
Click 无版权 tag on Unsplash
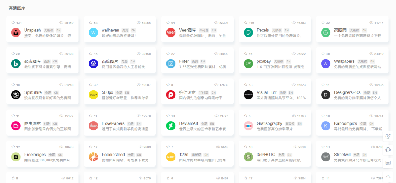pos(48,30)
